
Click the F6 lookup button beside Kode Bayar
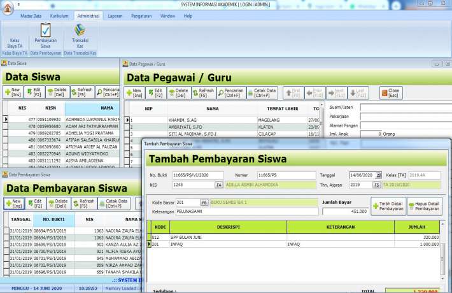pos(204,203)
